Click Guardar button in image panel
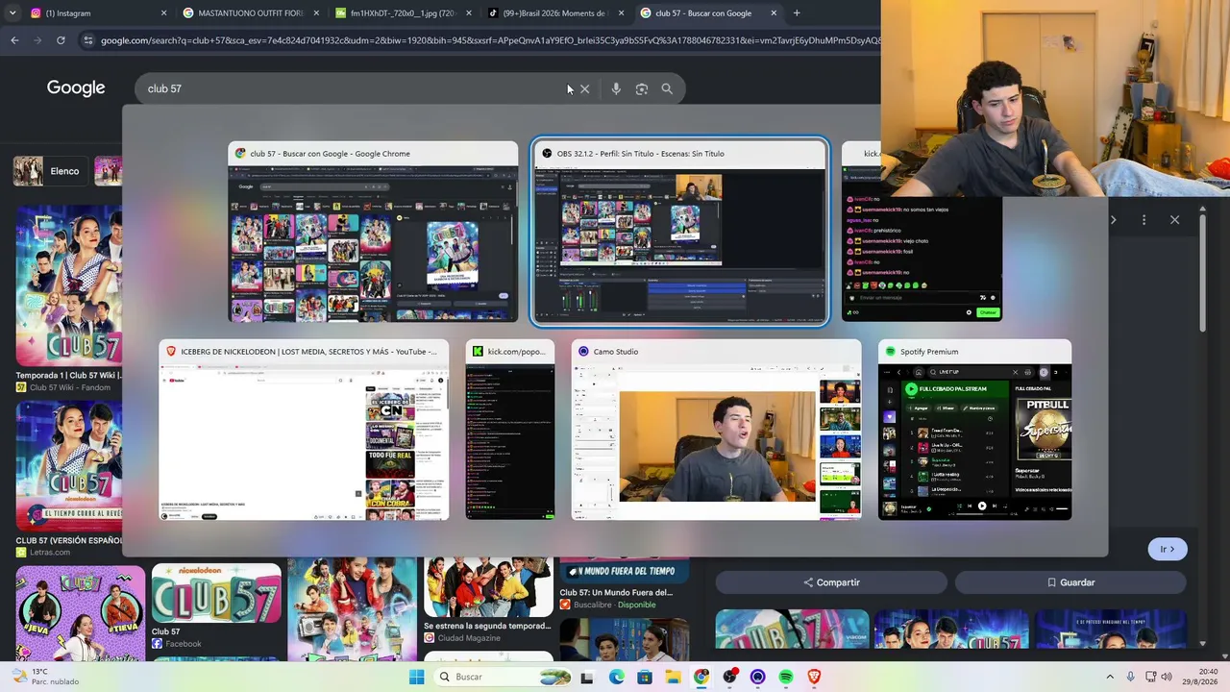Viewport: 1230px width, 692px height. pyautogui.click(x=1070, y=582)
